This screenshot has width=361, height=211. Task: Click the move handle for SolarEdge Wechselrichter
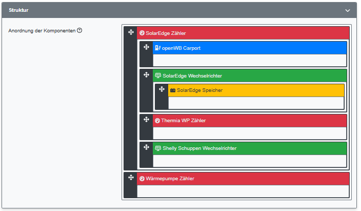147,75
